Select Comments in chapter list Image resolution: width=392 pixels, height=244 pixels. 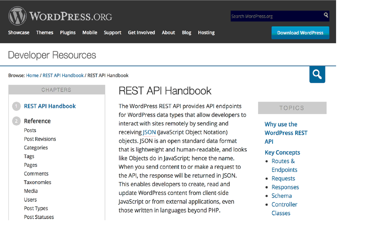click(36, 174)
